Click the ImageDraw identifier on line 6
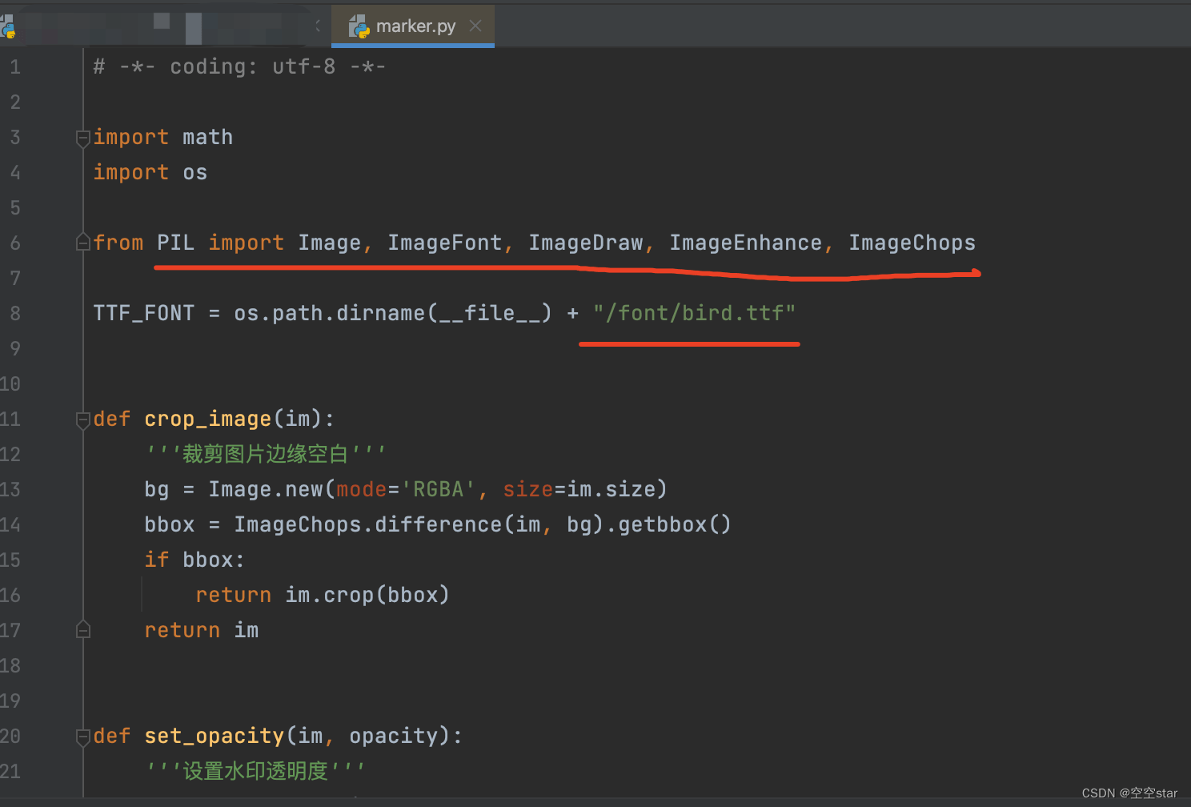Screen dimensions: 1191x807 [586, 243]
